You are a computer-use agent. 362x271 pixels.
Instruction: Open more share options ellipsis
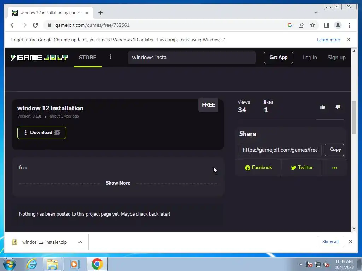click(x=334, y=168)
